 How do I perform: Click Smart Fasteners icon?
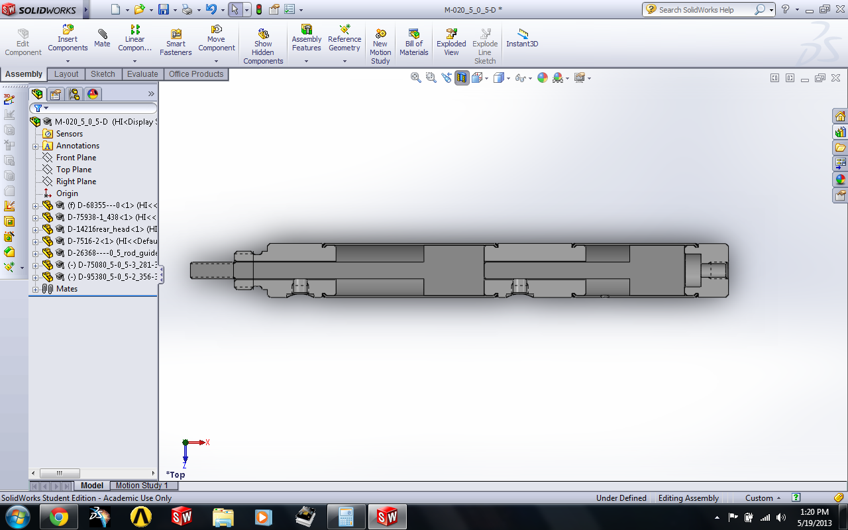pos(176,42)
